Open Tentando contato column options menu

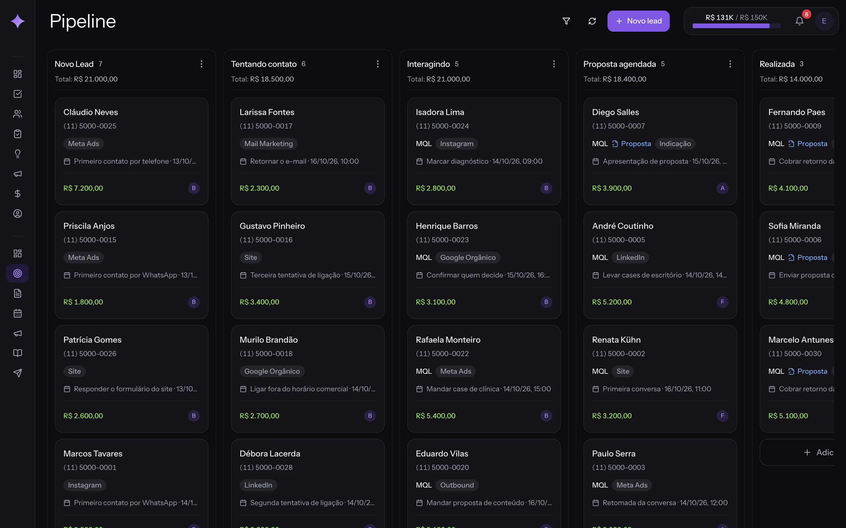tap(377, 64)
